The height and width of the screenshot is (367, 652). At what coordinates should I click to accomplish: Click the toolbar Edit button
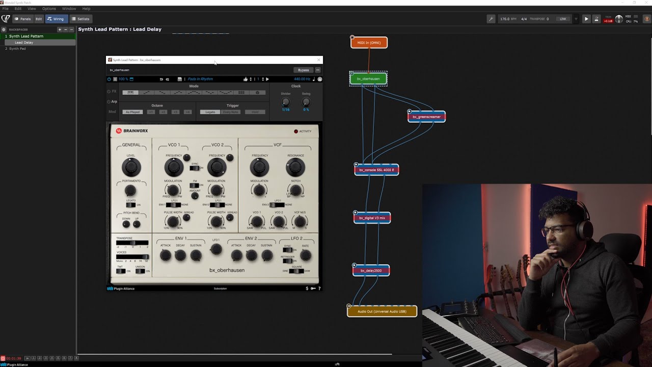pos(39,19)
